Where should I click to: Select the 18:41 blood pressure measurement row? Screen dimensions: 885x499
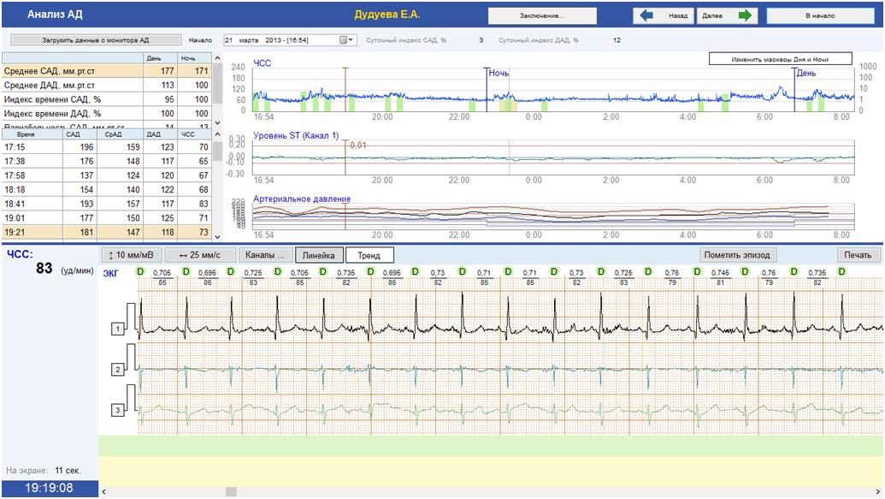point(106,204)
